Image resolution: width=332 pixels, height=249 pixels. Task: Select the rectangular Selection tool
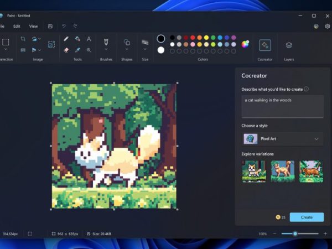6,42
